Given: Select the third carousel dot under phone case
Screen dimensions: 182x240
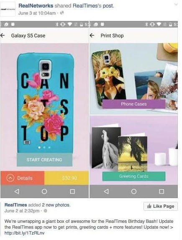Looking at the screenshot, I should (x=49, y=147).
